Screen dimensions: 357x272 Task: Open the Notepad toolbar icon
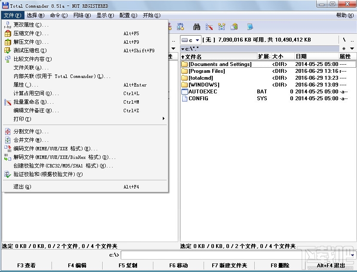click(x=250, y=27)
